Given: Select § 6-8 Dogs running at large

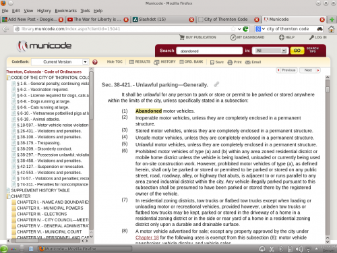Looking at the screenshot, I should click(43, 101).
